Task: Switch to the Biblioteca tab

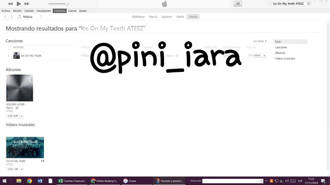Action: point(138,17)
